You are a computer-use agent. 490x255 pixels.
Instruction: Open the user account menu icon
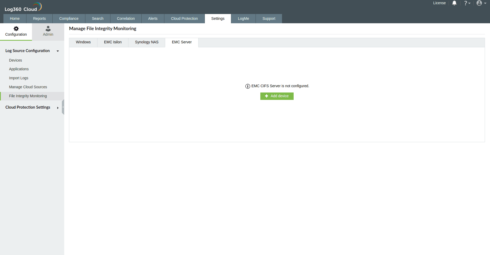click(x=479, y=3)
